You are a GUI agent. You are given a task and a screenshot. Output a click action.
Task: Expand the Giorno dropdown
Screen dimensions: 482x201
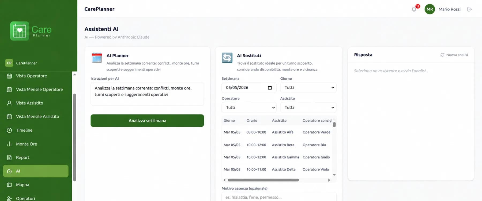point(308,88)
